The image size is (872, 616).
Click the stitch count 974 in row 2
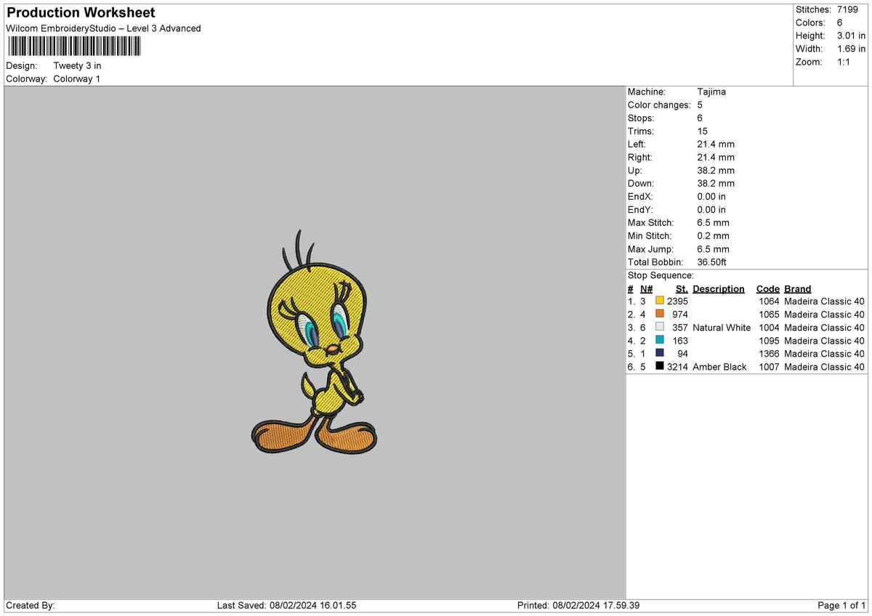coord(679,314)
